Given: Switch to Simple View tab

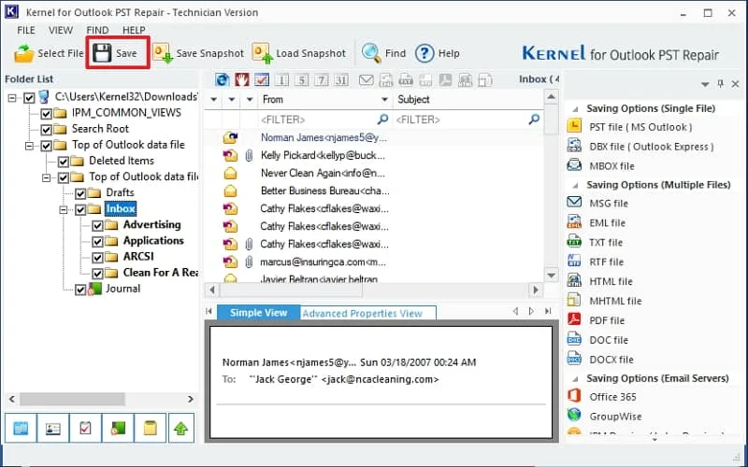Looking at the screenshot, I should point(258,313).
